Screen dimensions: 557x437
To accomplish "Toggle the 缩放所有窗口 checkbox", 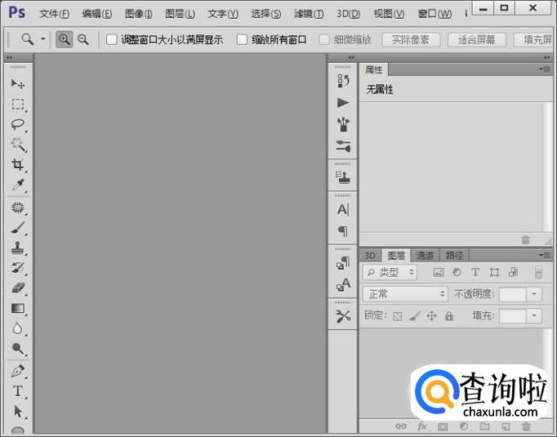I will tap(242, 39).
